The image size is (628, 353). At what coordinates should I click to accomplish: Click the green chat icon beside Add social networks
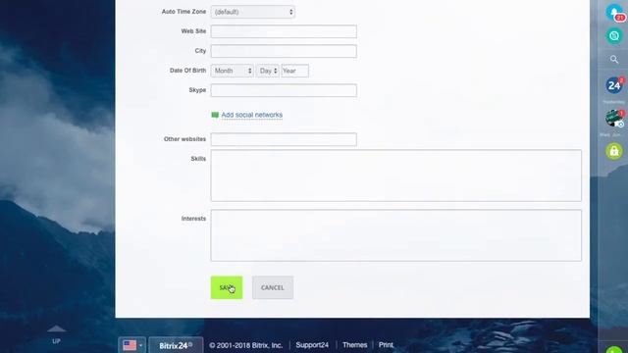[x=215, y=116]
